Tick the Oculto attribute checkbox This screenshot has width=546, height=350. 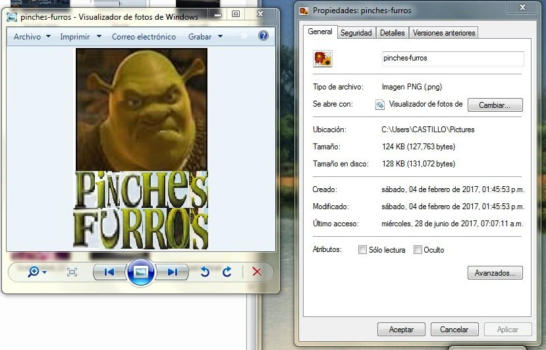point(418,250)
